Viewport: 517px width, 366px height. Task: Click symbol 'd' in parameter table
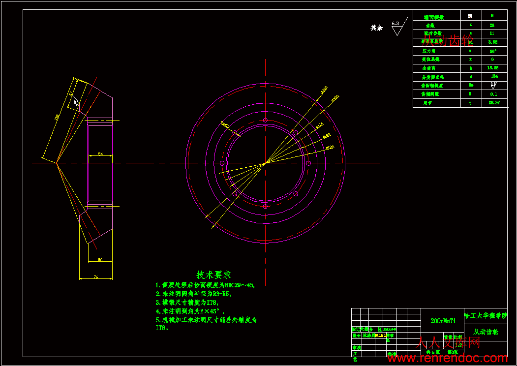471,77
